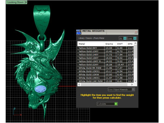The height and width of the screenshot is (123, 164).
Task: Click the Looking Down viewport label
Action: coord(15,2)
